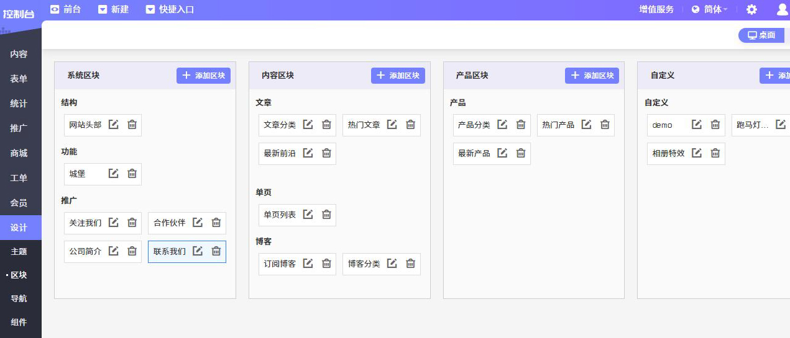Open 内容 in the sidebar
This screenshot has height=338, width=790.
(x=21, y=54)
